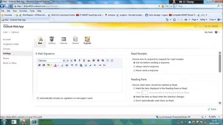This screenshot has width=223, height=125.
Task: Select Ask me before sending a response
Action: 134,62
